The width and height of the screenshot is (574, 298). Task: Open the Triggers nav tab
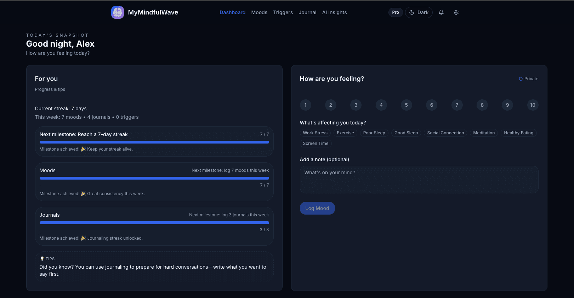point(283,12)
